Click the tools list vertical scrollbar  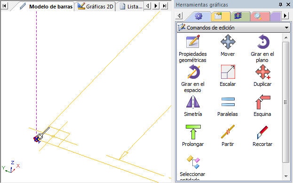click(x=286, y=102)
